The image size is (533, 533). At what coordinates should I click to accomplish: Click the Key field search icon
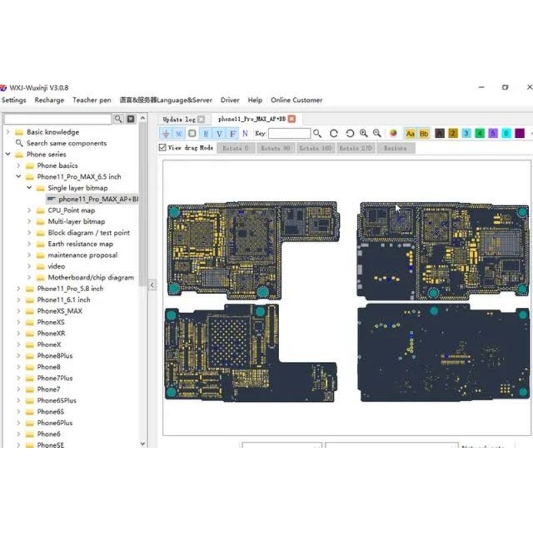pos(318,133)
